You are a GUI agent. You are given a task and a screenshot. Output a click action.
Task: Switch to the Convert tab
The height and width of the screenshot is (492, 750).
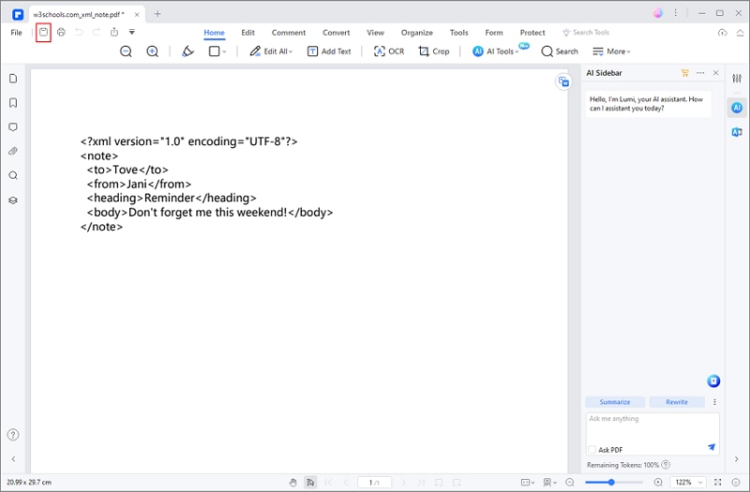[336, 33]
